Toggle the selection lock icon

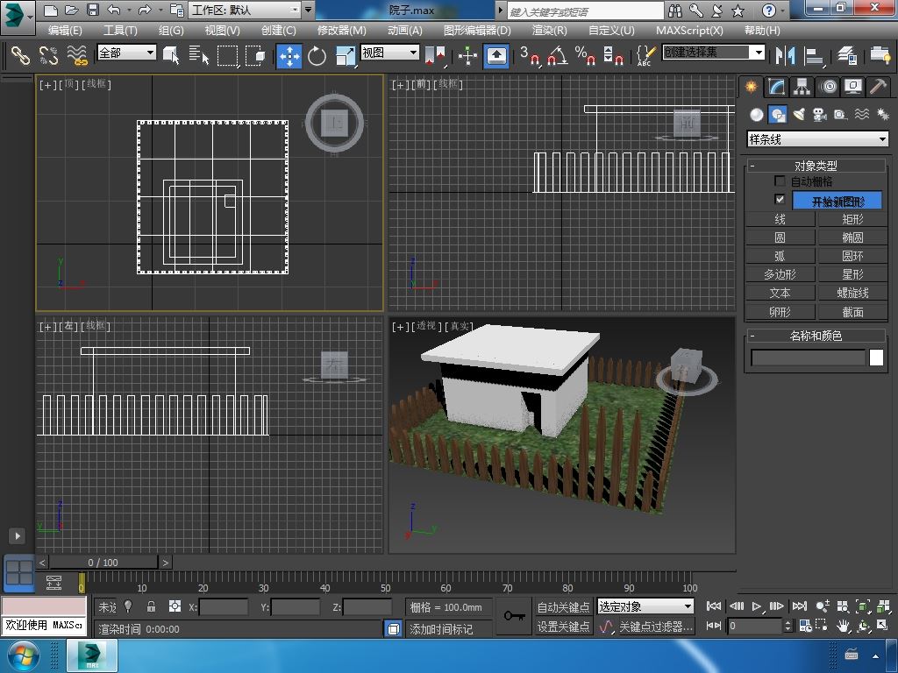click(x=151, y=606)
